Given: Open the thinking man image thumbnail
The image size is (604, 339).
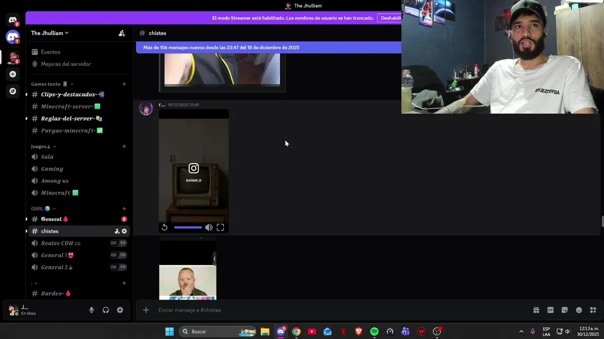Looking at the screenshot, I should [188, 269].
